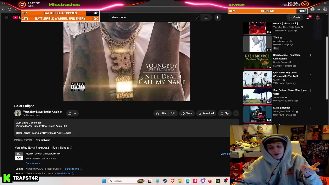Open TikTok app from taskbar
The width and height of the screenshot is (329, 185).
point(195,181)
